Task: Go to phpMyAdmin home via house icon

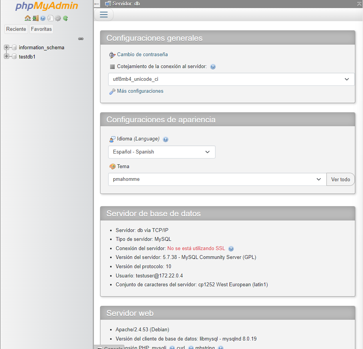Action: click(x=28, y=18)
